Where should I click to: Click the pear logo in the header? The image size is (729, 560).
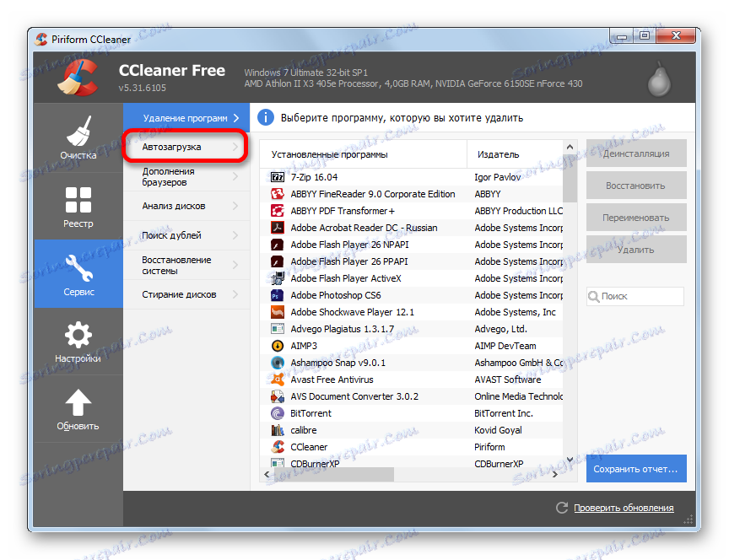point(659,79)
